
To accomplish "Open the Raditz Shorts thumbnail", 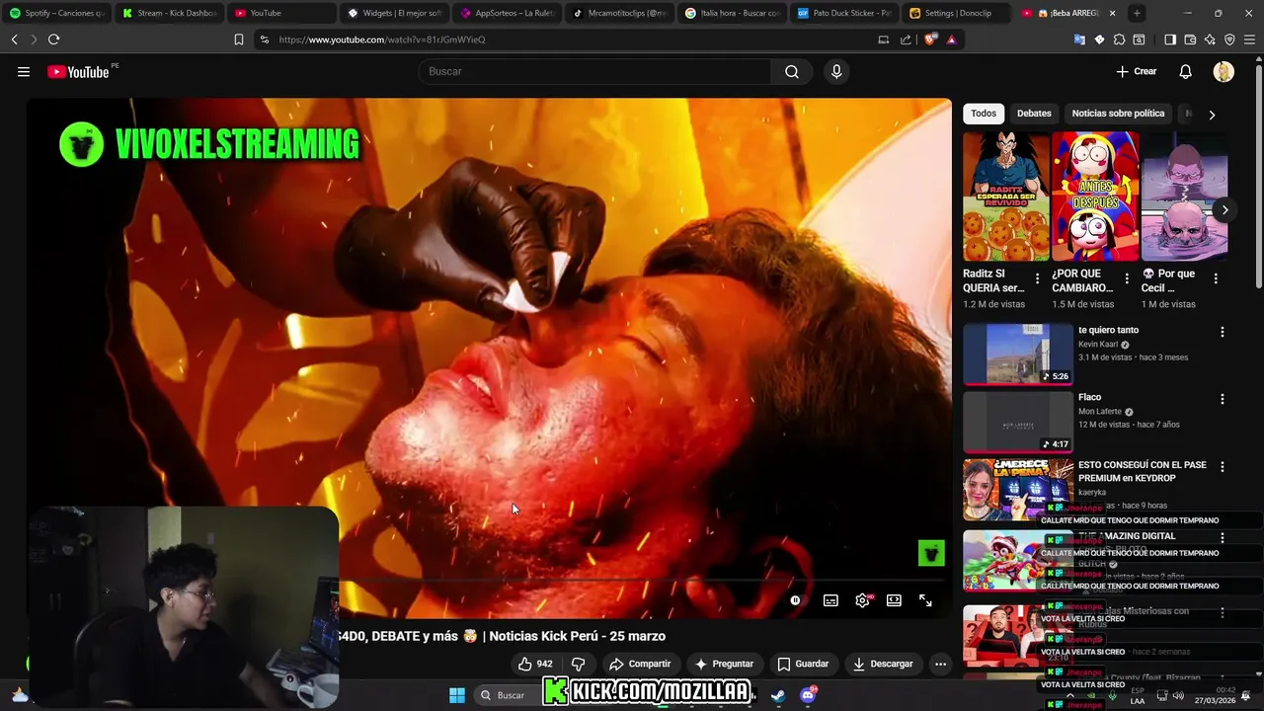I will (1006, 196).
